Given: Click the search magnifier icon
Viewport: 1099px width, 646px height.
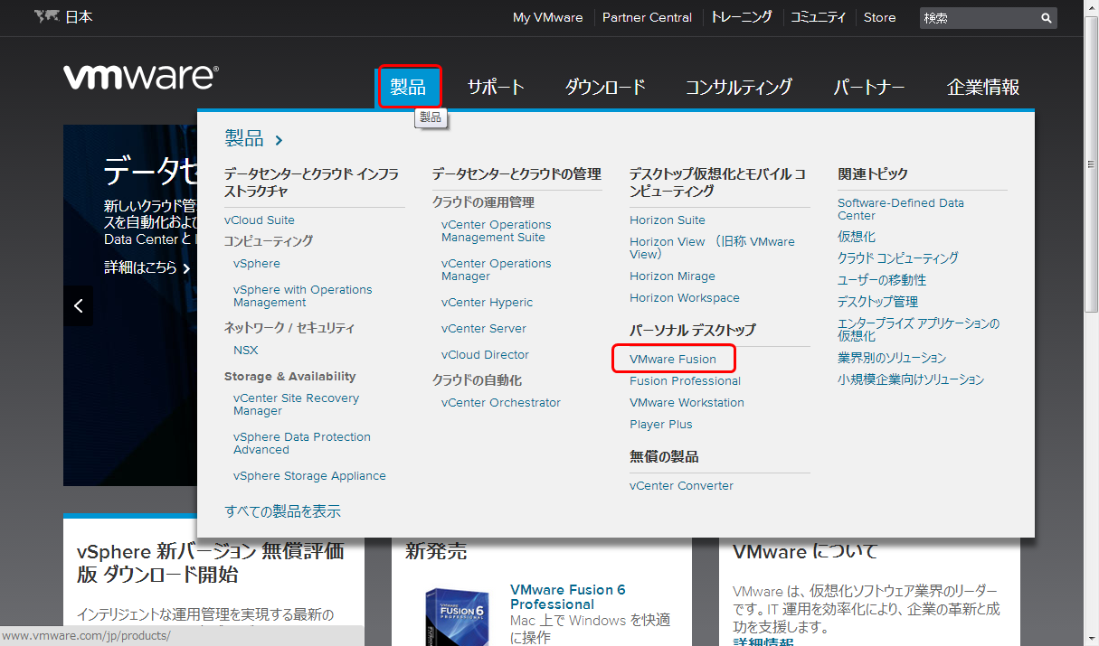Looking at the screenshot, I should click(1046, 17).
